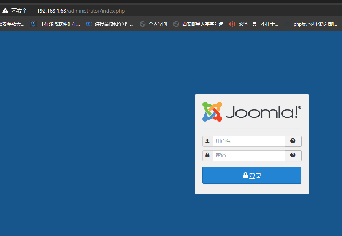Open the 连接高校和企业 bookmark
This screenshot has height=236, width=342.
pyautogui.click(x=110, y=24)
